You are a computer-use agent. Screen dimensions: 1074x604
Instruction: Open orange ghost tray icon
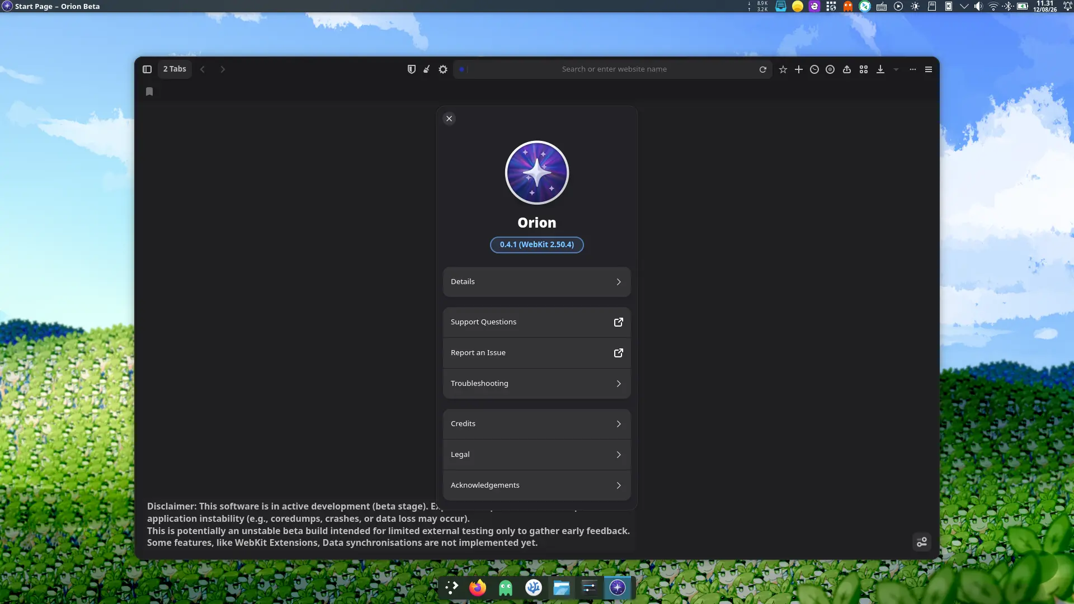848,7
